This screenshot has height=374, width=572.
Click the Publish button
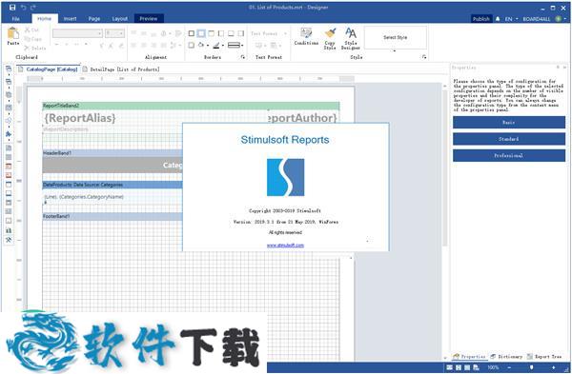(481, 19)
